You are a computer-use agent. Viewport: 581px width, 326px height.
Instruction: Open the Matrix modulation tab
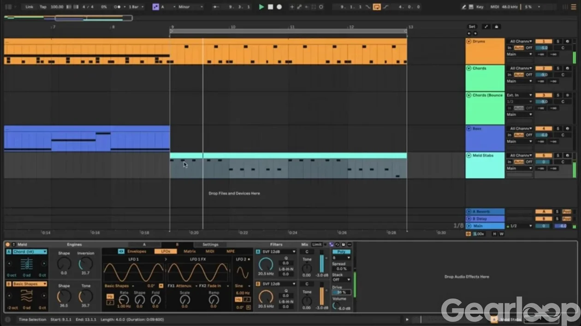pyautogui.click(x=190, y=251)
